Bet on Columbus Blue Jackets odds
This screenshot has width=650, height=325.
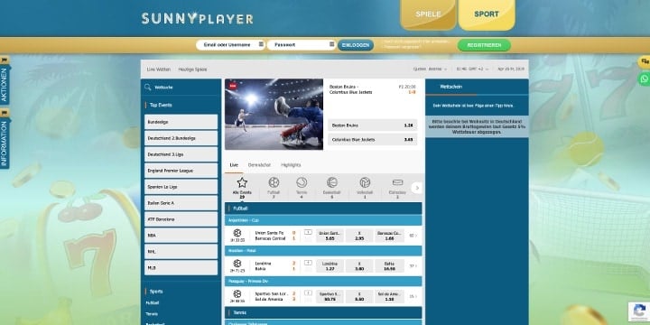tap(372, 140)
